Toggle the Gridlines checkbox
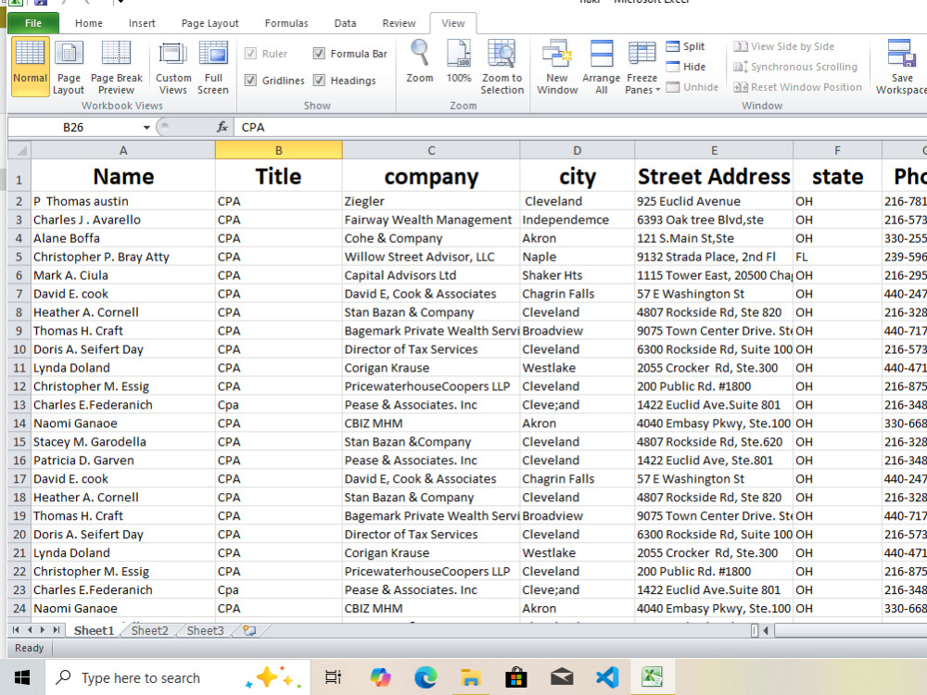Image resolution: width=927 pixels, height=695 pixels. [x=250, y=81]
